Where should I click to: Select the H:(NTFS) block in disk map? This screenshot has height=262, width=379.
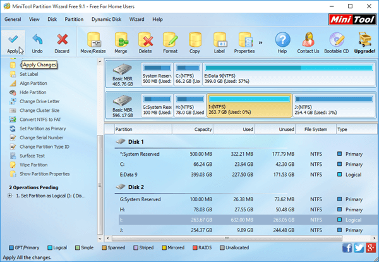coord(190,106)
